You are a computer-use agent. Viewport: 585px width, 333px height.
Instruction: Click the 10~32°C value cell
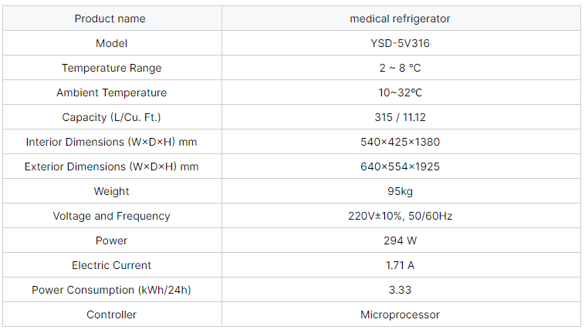tap(401, 92)
